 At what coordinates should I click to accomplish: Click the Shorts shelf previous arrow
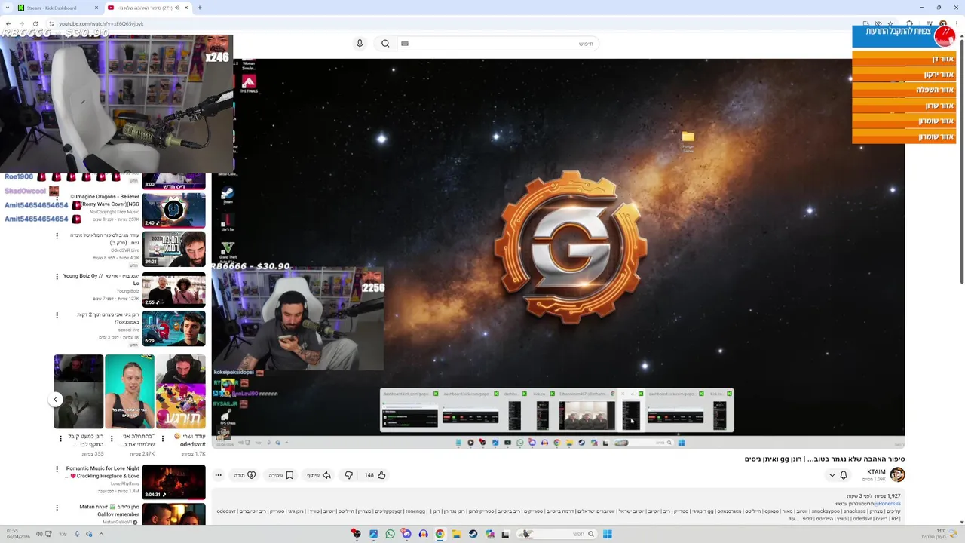point(55,400)
